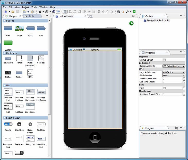Close the Widgets tab

point(20,16)
